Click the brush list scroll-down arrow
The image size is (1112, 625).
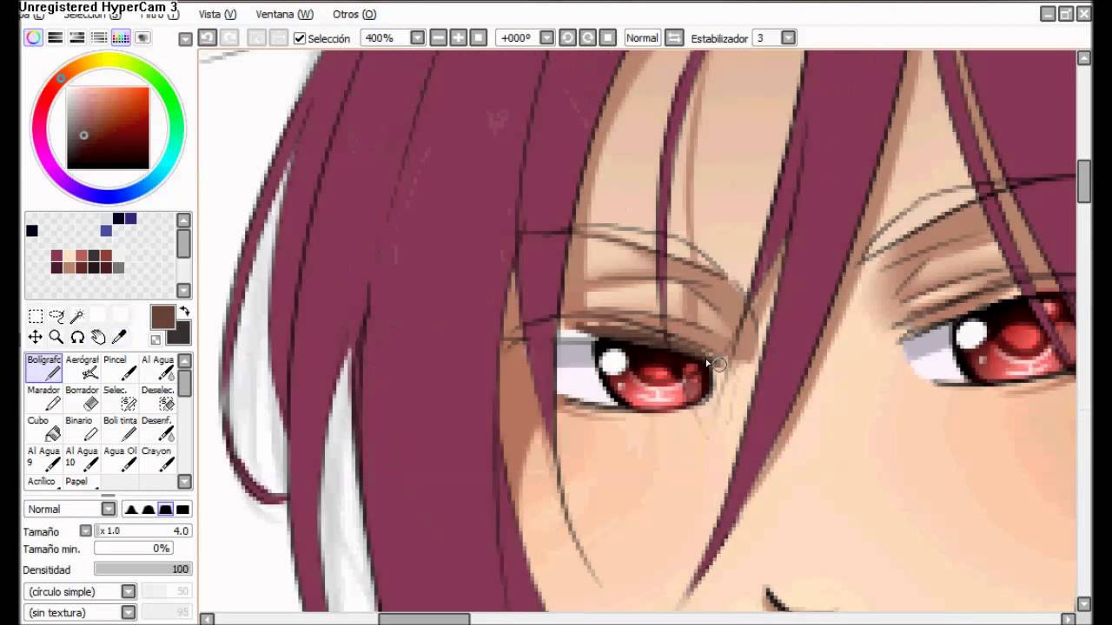click(184, 482)
